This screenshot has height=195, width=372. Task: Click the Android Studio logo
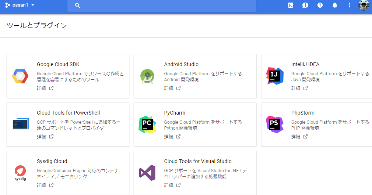click(x=147, y=76)
